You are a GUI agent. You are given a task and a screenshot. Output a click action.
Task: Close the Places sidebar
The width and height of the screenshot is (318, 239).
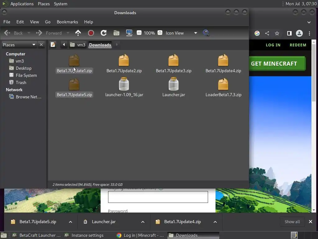tap(41, 45)
